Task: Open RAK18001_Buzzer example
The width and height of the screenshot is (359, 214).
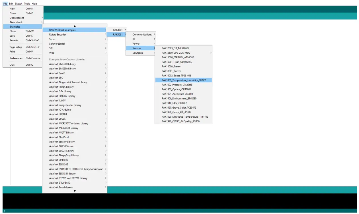Action: pos(183,71)
